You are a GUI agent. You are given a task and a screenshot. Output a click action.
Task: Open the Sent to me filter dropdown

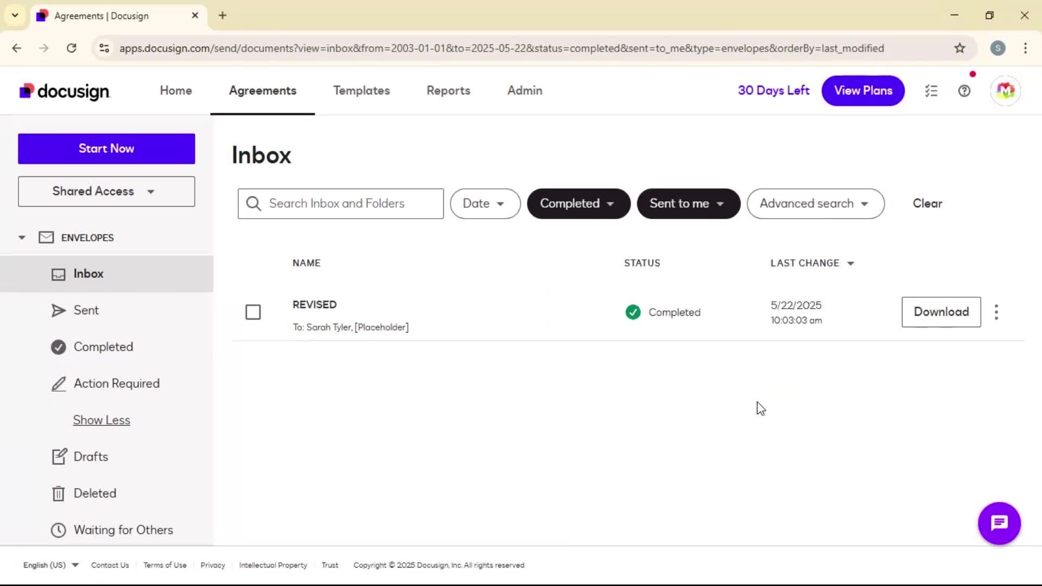click(x=688, y=203)
